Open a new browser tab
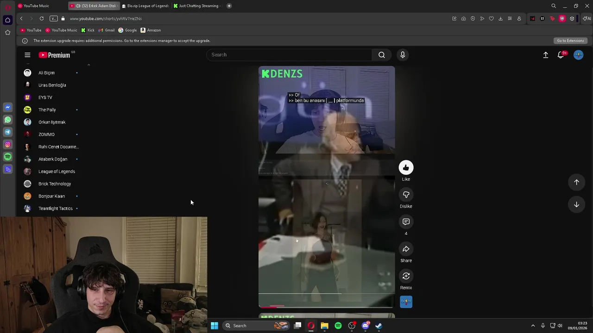The width and height of the screenshot is (593, 333). pos(229,6)
